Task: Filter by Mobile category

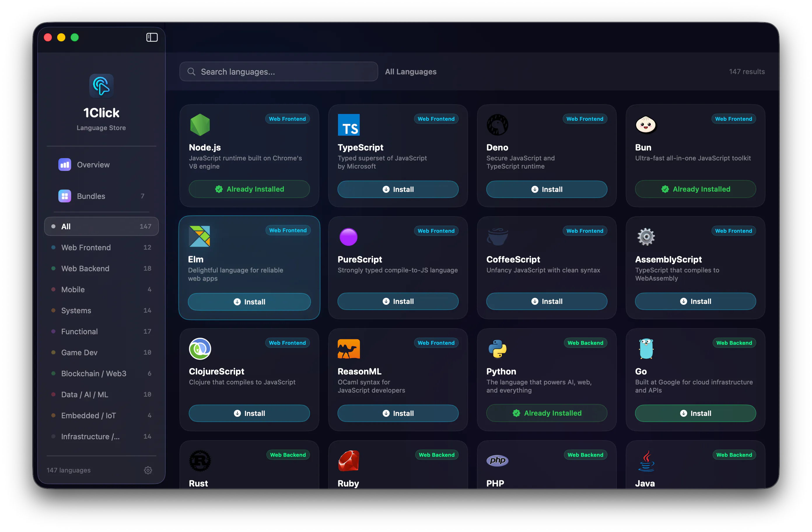Action: coord(101,289)
